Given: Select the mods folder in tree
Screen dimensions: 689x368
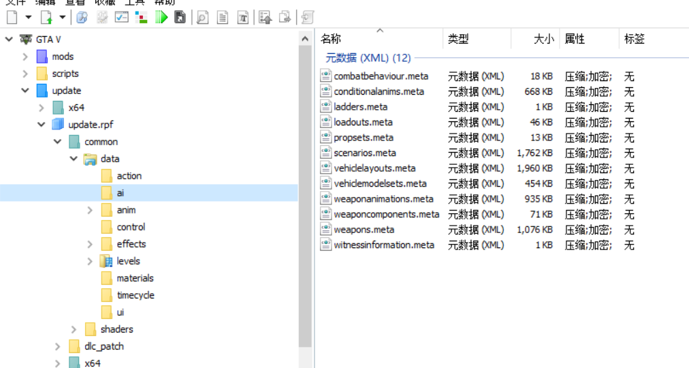Looking at the screenshot, I should click(63, 57).
